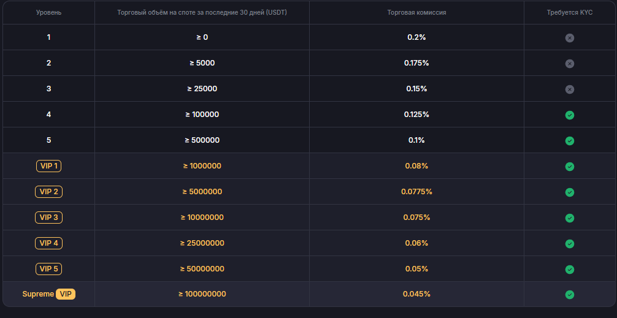Click the VIP 1 badge
Viewport: 617px width, 318px height.
pos(48,166)
